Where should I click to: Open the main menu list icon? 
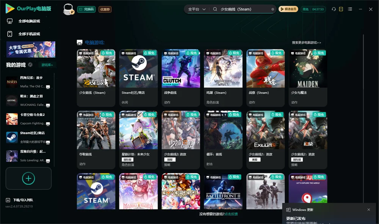pyautogui.click(x=350, y=9)
